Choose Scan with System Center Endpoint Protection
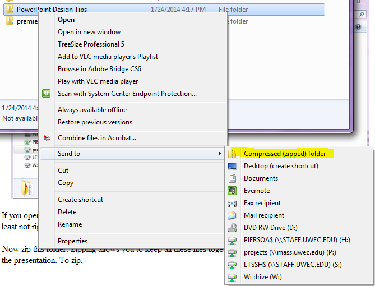This screenshot has width=375, height=286. (x=127, y=94)
